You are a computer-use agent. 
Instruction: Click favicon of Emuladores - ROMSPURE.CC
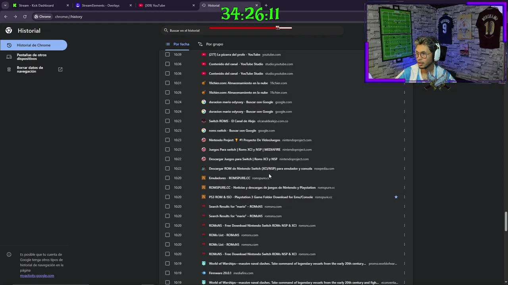(x=204, y=178)
